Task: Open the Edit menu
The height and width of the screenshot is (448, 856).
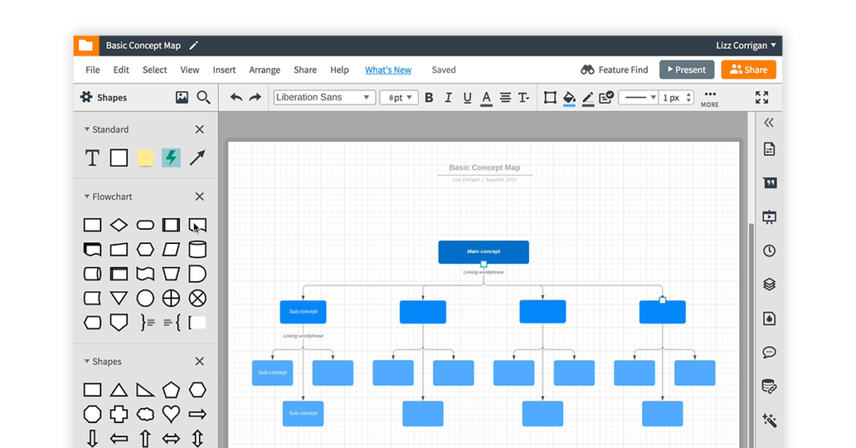Action: pos(121,70)
